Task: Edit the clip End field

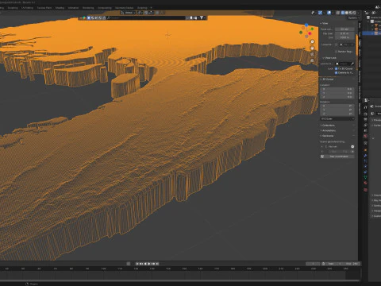Action: (x=344, y=37)
